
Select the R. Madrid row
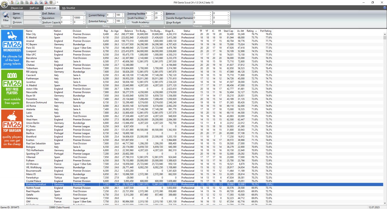click(x=149, y=38)
